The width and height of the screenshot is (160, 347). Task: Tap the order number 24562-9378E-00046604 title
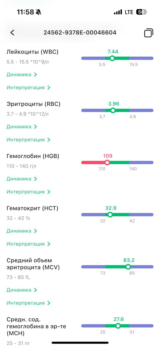pyautogui.click(x=80, y=33)
